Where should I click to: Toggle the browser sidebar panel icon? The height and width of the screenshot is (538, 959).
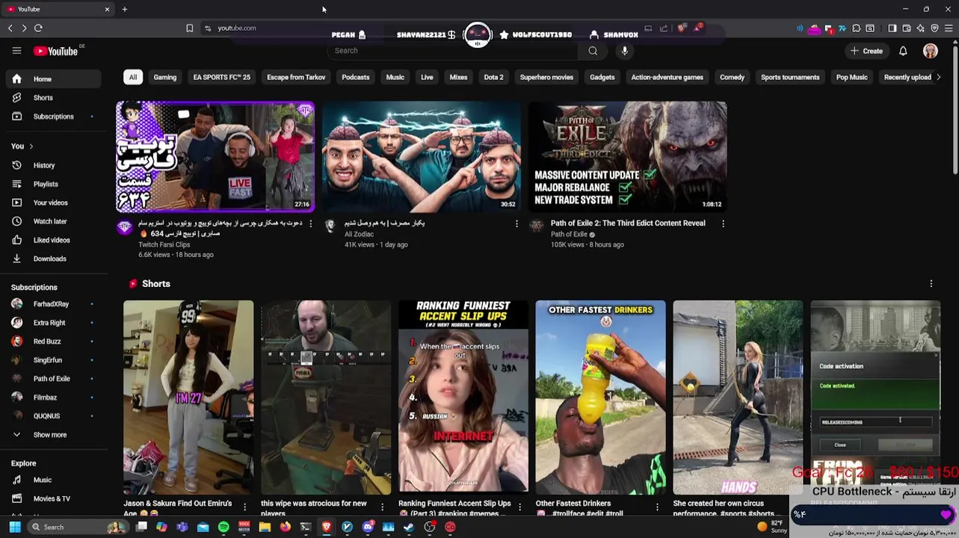coord(892,28)
